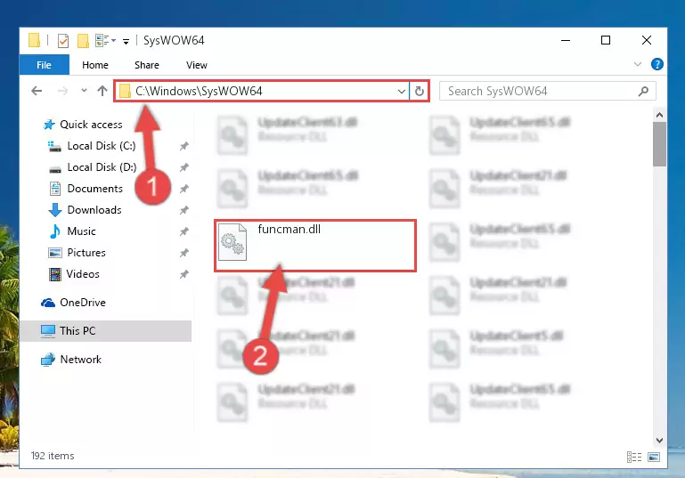The height and width of the screenshot is (478, 685).
Task: Click the vertical scrollbar thumb
Action: [x=659, y=144]
